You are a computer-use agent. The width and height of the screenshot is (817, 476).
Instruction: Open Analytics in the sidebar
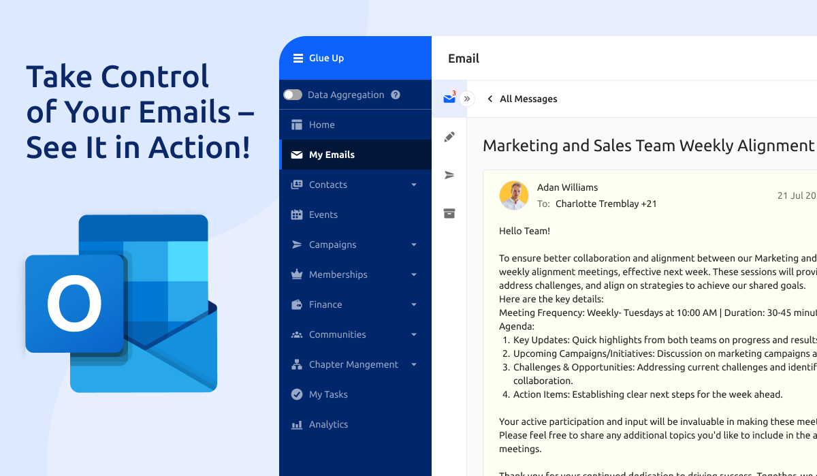point(328,424)
